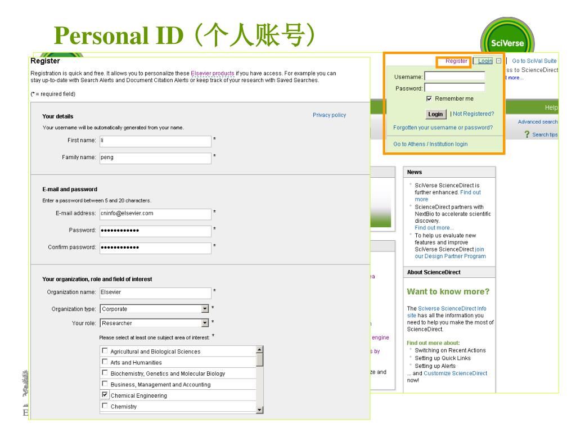The width and height of the screenshot is (576, 432).
Task: Click 'Setting up Alerts' text
Action: [x=435, y=366]
